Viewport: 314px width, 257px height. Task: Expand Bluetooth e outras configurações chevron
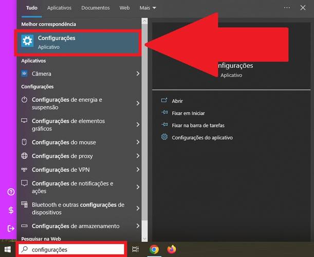(138, 208)
